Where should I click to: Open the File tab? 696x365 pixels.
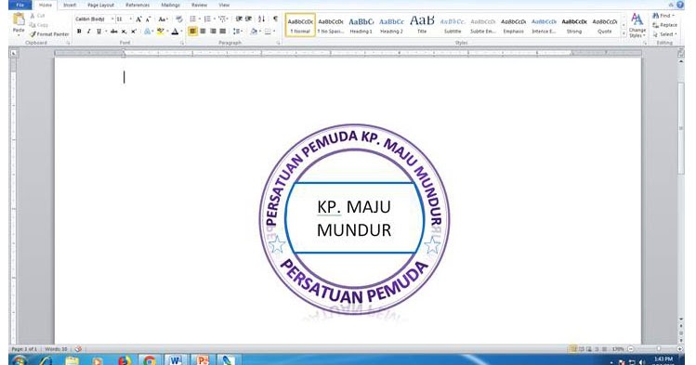click(x=20, y=5)
